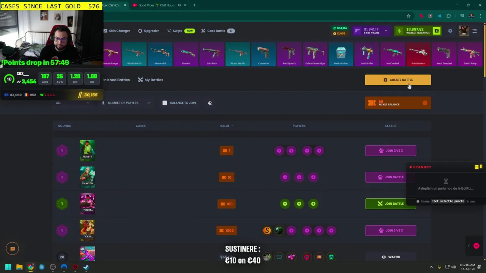Click the green avatar in the 1000-ticket row
Viewport: 486px width, 273px height.
pos(279,230)
